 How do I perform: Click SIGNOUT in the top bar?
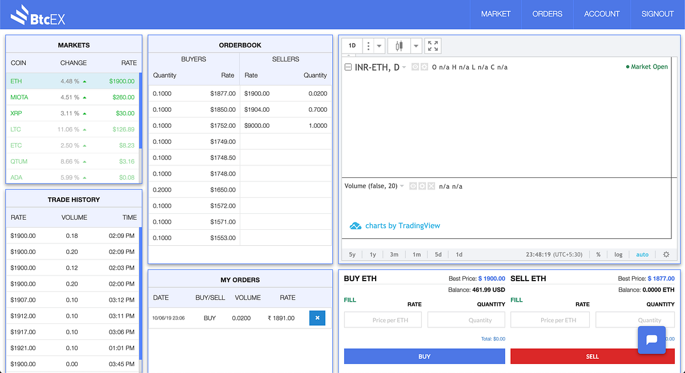coord(658,14)
